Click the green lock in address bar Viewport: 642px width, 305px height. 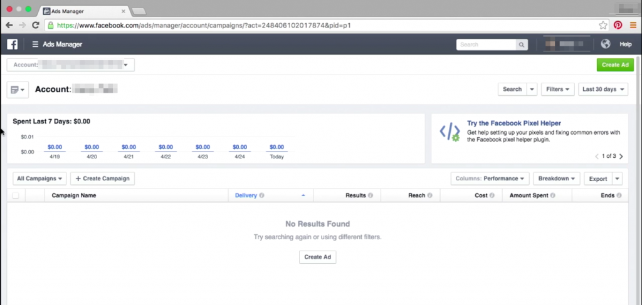(x=51, y=25)
